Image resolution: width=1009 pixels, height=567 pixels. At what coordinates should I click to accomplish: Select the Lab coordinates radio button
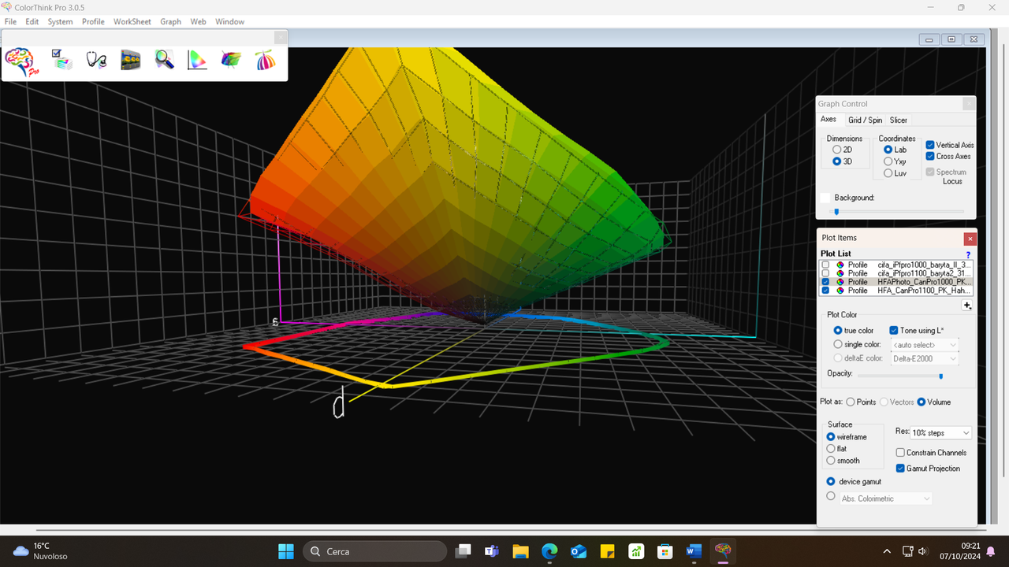[887, 149]
